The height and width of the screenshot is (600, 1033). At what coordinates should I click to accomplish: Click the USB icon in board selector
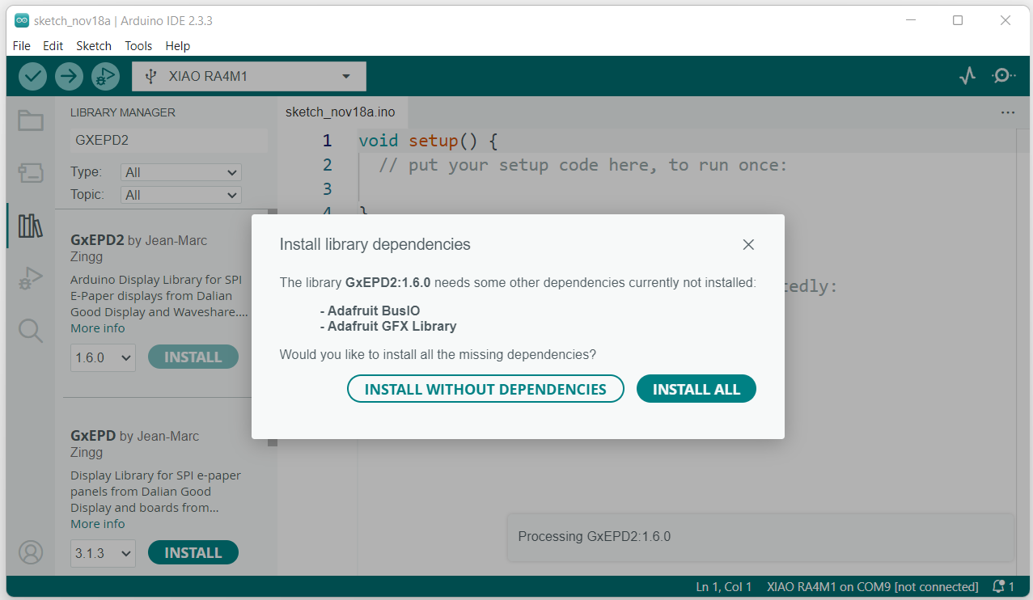pos(150,77)
